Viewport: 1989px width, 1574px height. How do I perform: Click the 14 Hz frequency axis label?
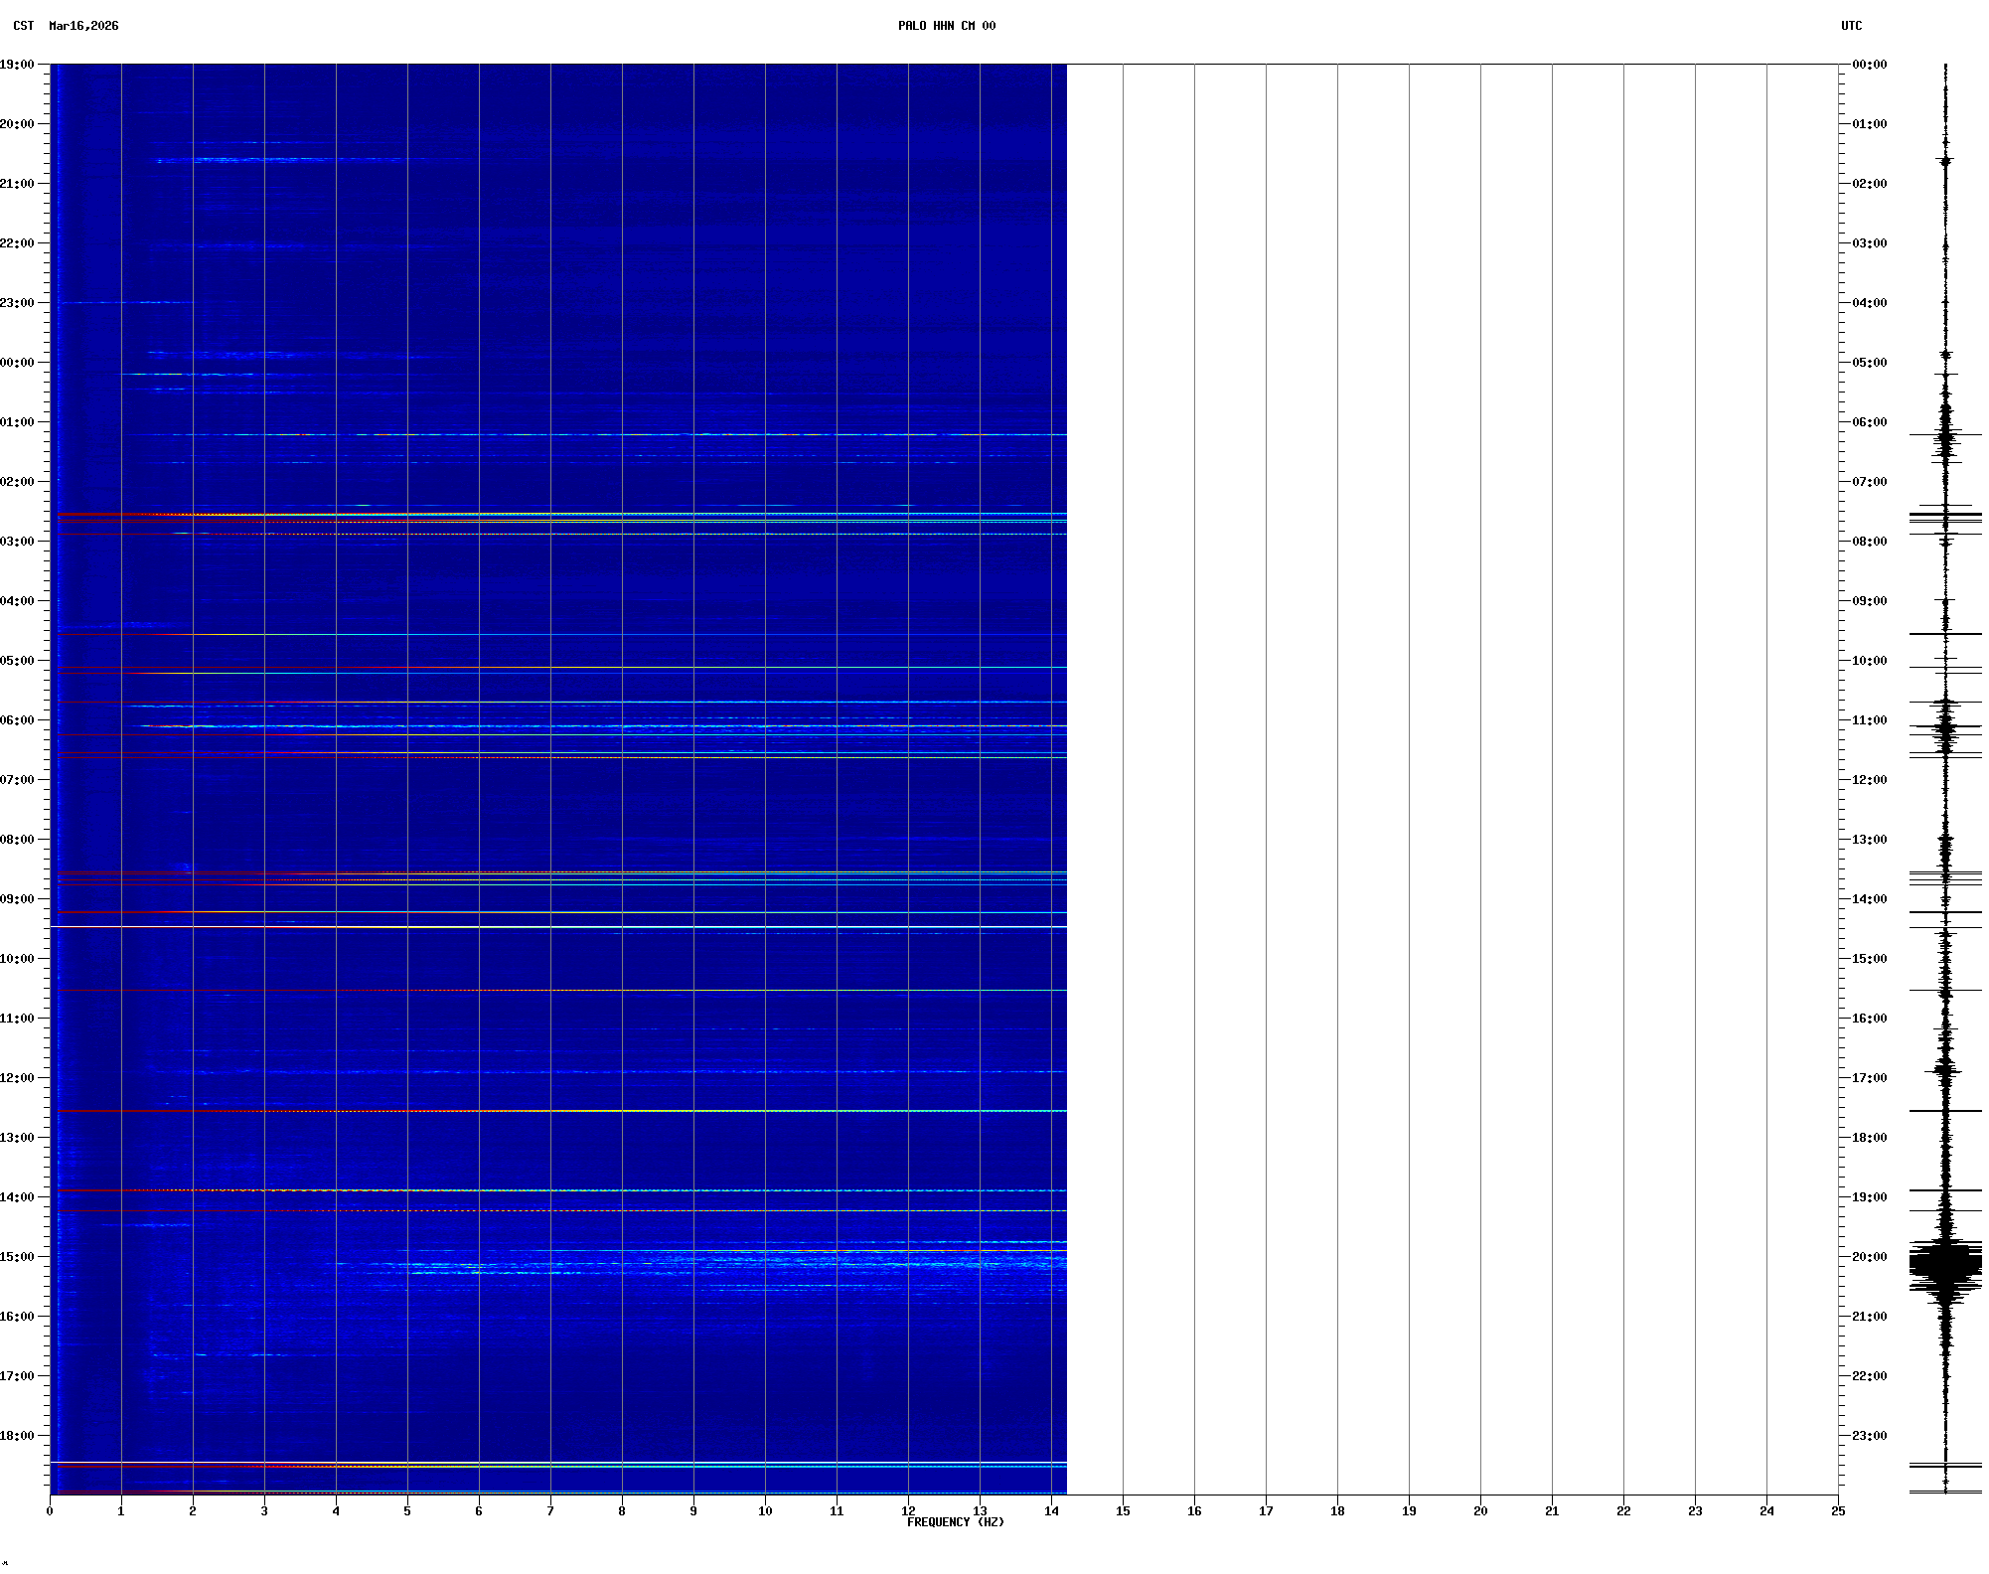(1051, 1511)
